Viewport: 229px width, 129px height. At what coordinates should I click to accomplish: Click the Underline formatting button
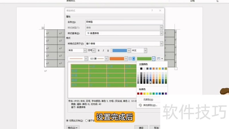pyautogui.click(x=108, y=50)
